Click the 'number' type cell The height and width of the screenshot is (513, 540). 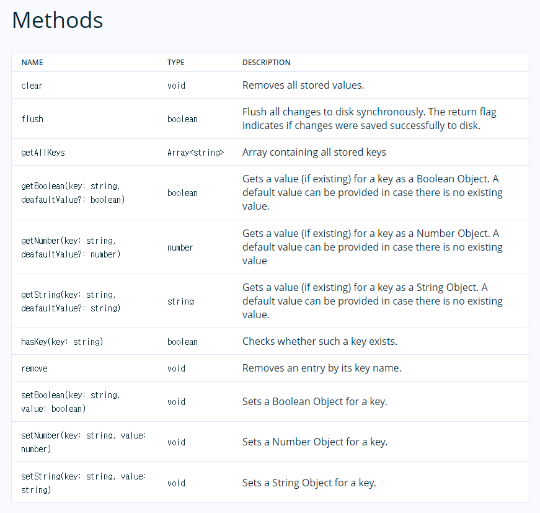point(180,248)
